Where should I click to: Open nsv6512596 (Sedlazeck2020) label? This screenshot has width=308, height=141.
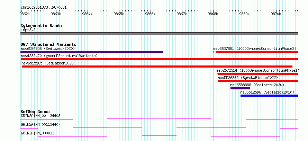pos(267,92)
